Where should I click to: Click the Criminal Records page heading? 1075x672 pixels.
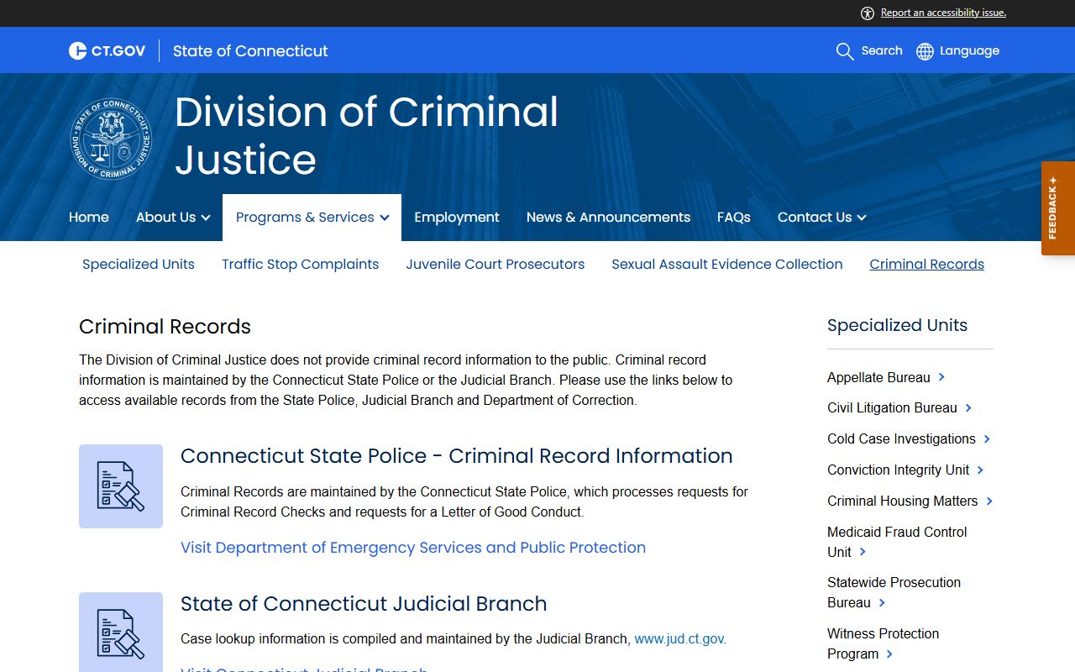coord(165,326)
